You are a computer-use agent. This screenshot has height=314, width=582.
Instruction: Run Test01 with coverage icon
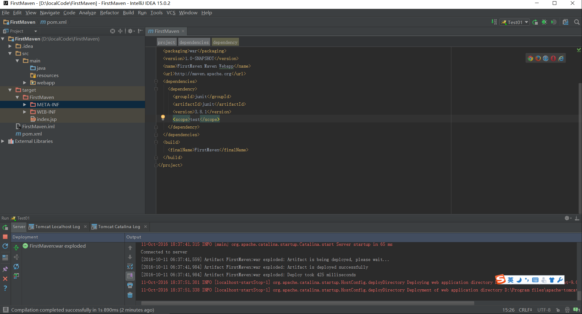pyautogui.click(x=554, y=22)
